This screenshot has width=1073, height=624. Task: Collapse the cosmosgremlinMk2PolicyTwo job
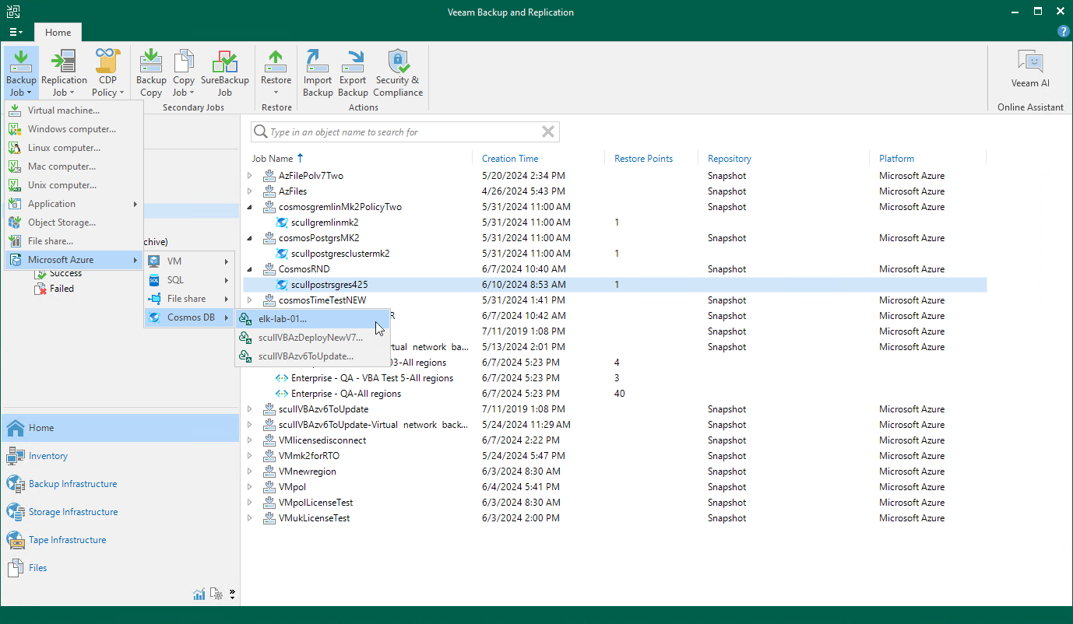250,207
